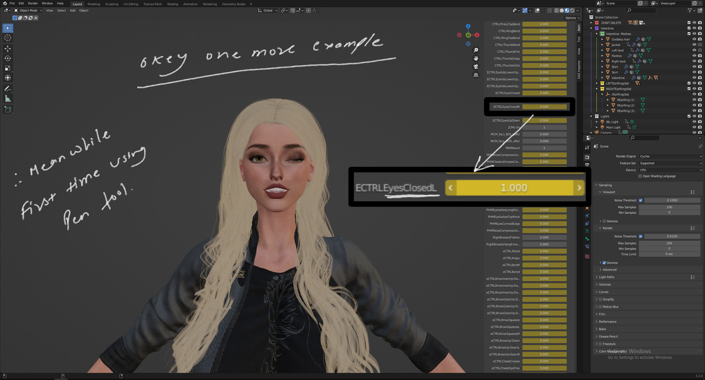Adjust the CTRLrThumbFist slider
705x380 pixels.
(x=544, y=52)
